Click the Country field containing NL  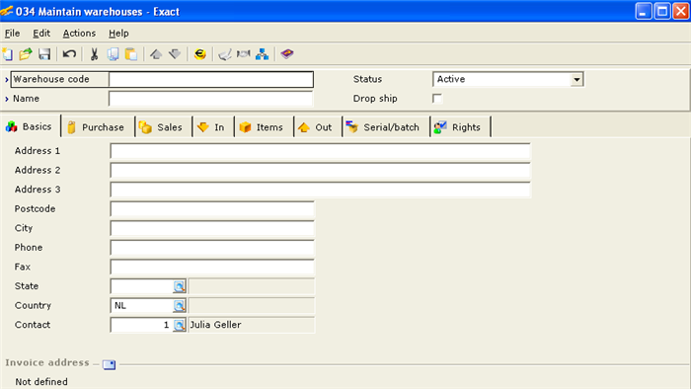(x=141, y=306)
